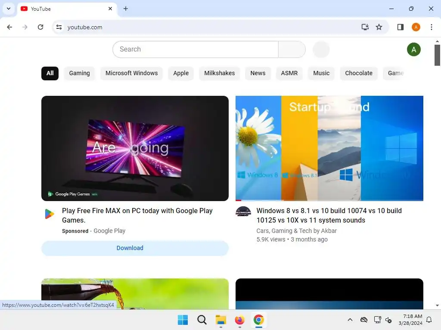This screenshot has width=441, height=330.
Task: Open the Chrome profile avatar
Action: click(x=416, y=27)
